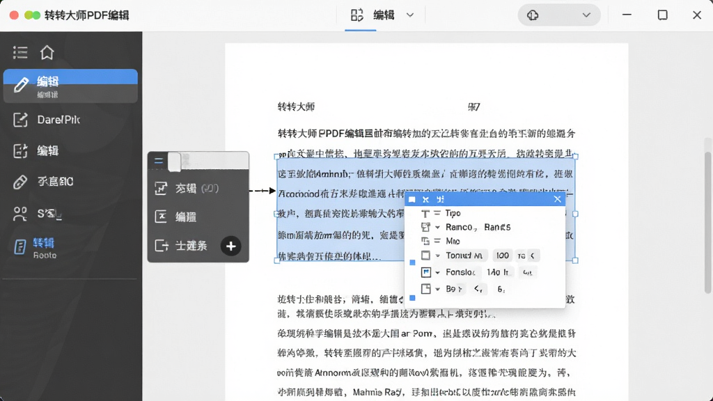This screenshot has width=713, height=401.
Task: Open the chevron dropdown beside the cloud button
Action: coord(586,15)
